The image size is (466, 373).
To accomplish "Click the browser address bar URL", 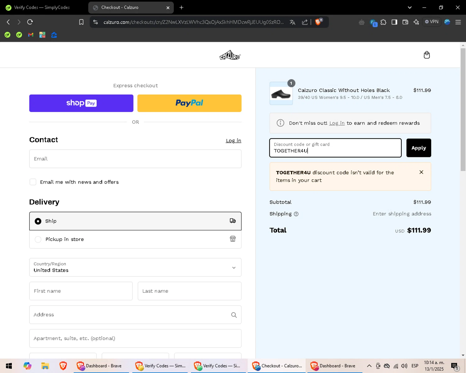I will [193, 22].
